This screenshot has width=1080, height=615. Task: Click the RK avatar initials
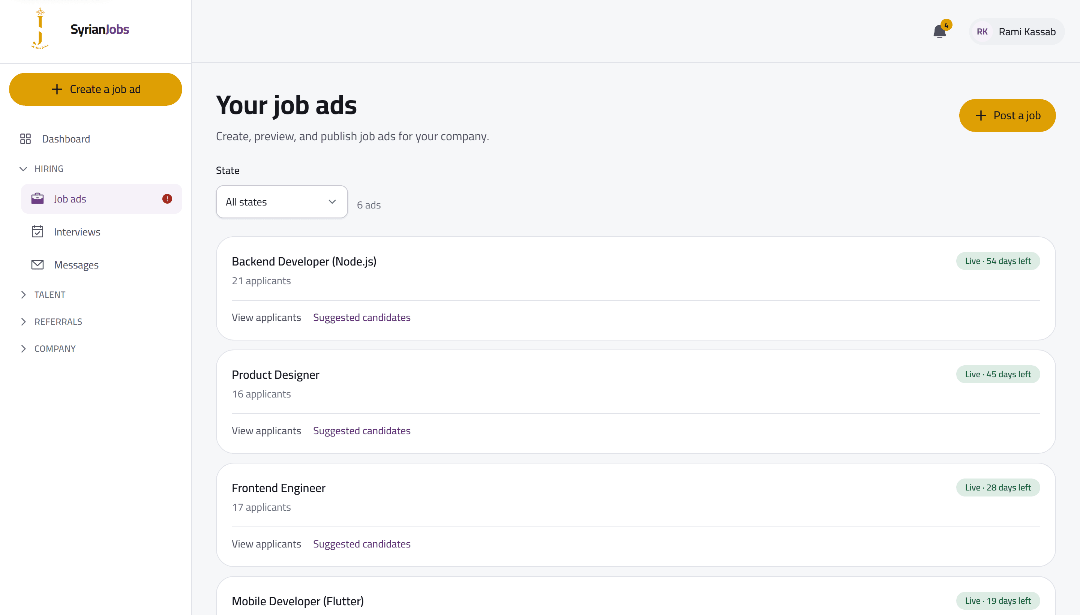982,31
